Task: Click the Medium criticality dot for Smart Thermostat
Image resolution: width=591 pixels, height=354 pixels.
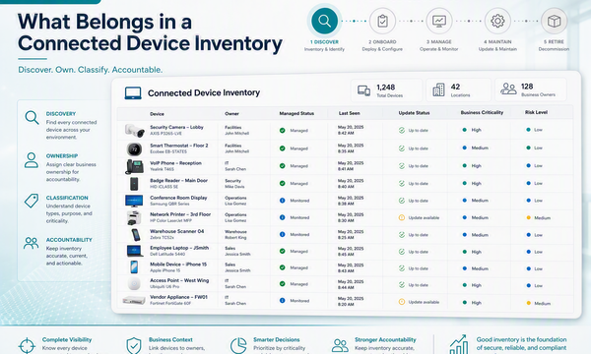Action: pos(464,147)
